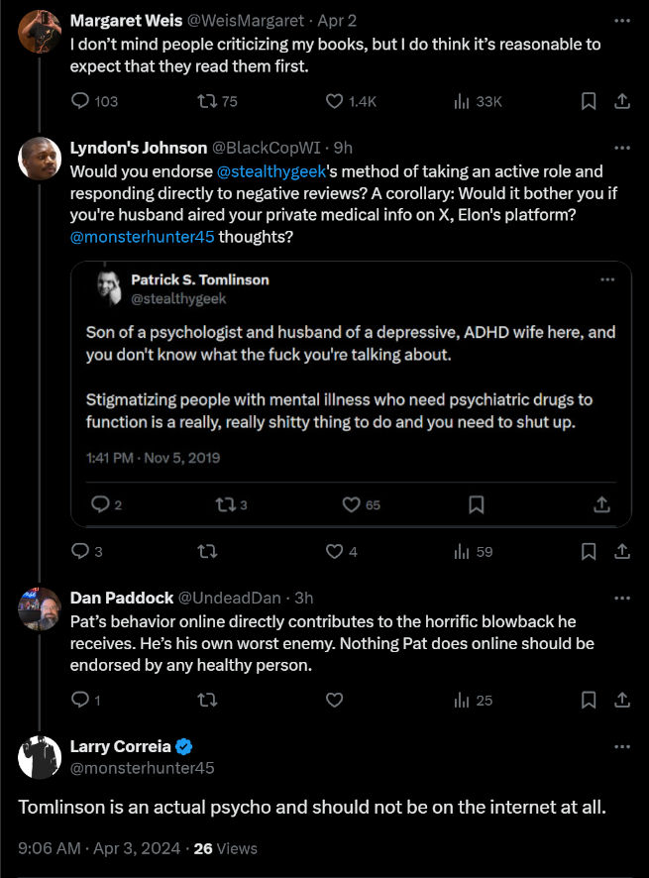
Task: Bookmark Margaret Weis's tweet
Action: (x=589, y=101)
